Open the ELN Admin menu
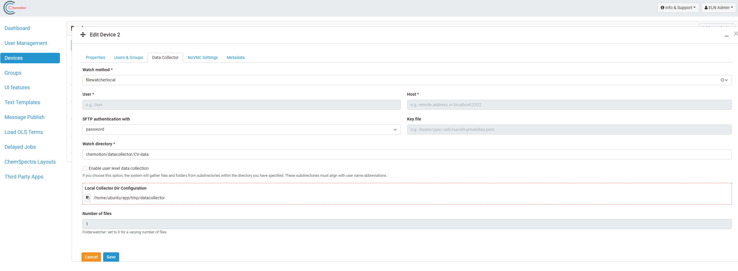Screen dimensions: 738x271 [x=718, y=8]
